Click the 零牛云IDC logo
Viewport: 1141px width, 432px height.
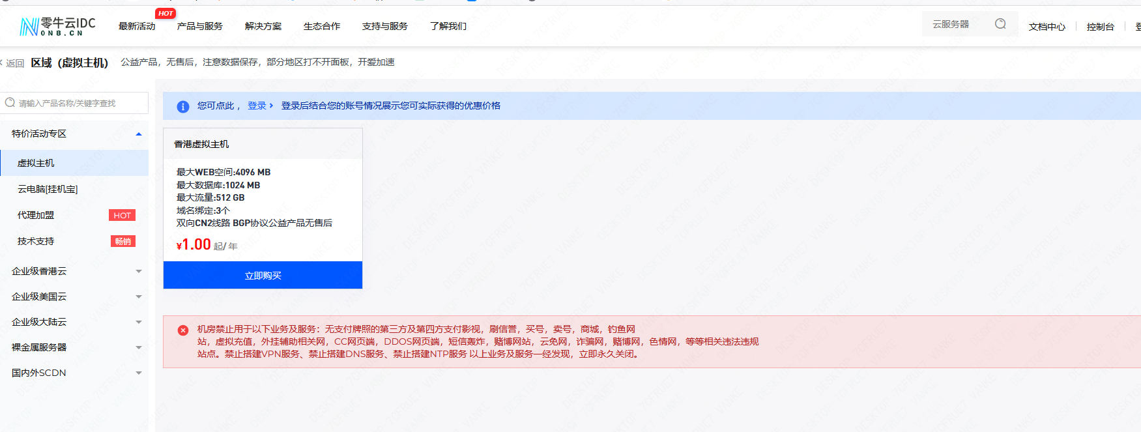[x=57, y=26]
